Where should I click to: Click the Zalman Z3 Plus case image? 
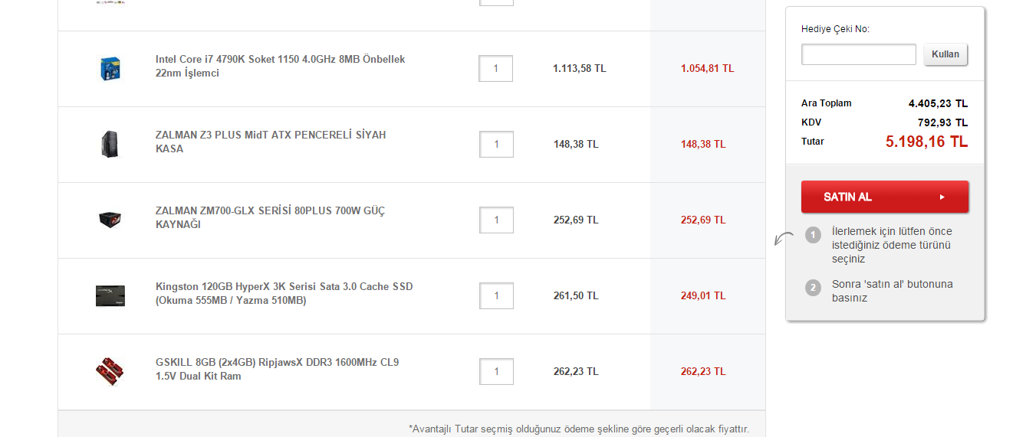(110, 144)
